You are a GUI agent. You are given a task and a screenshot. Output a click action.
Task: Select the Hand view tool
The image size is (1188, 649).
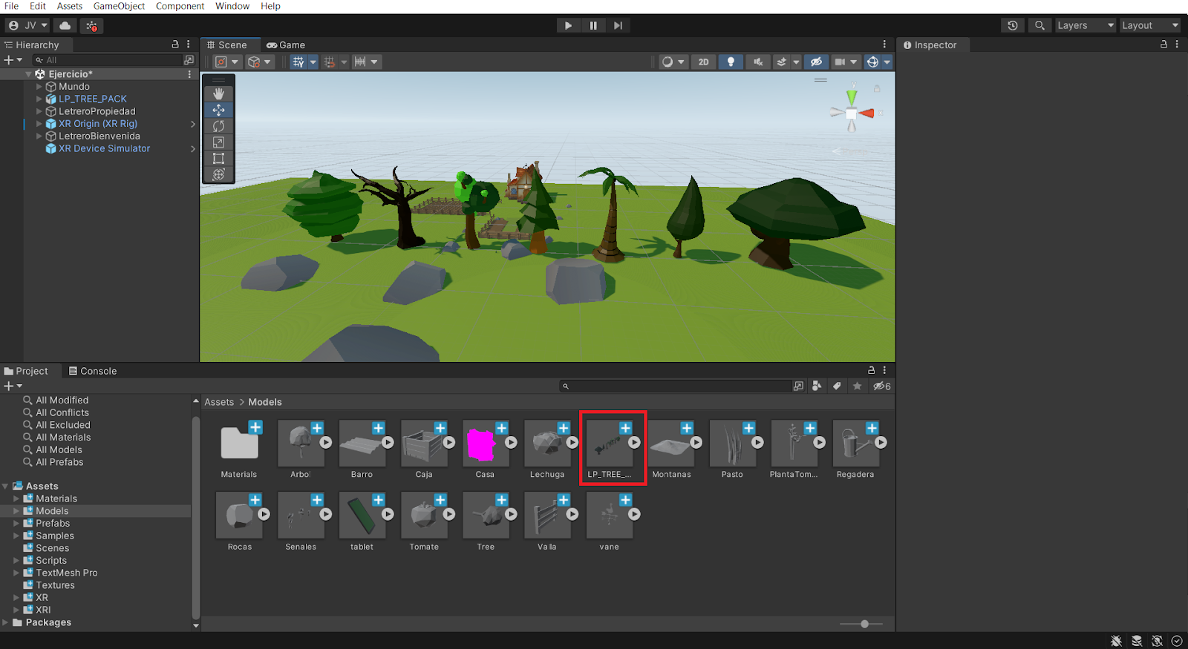click(x=218, y=93)
